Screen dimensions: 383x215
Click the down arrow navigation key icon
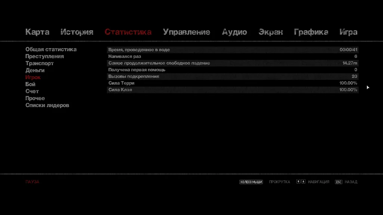(303, 182)
